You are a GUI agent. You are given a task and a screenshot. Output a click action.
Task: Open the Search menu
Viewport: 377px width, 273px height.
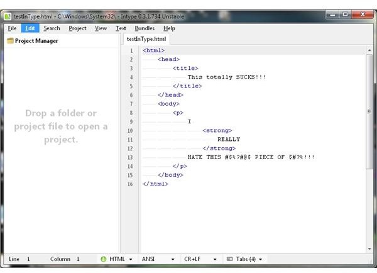pos(52,28)
